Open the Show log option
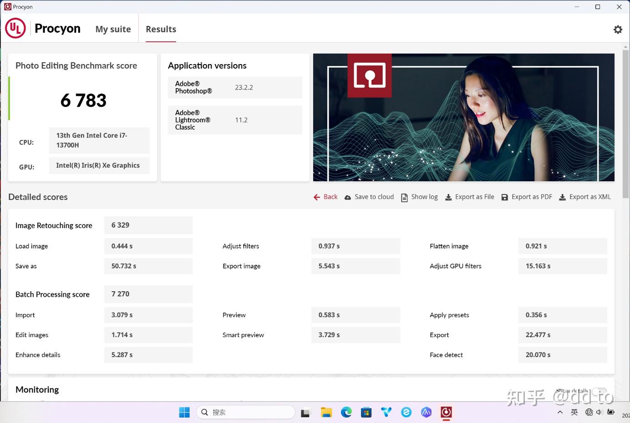 point(419,197)
